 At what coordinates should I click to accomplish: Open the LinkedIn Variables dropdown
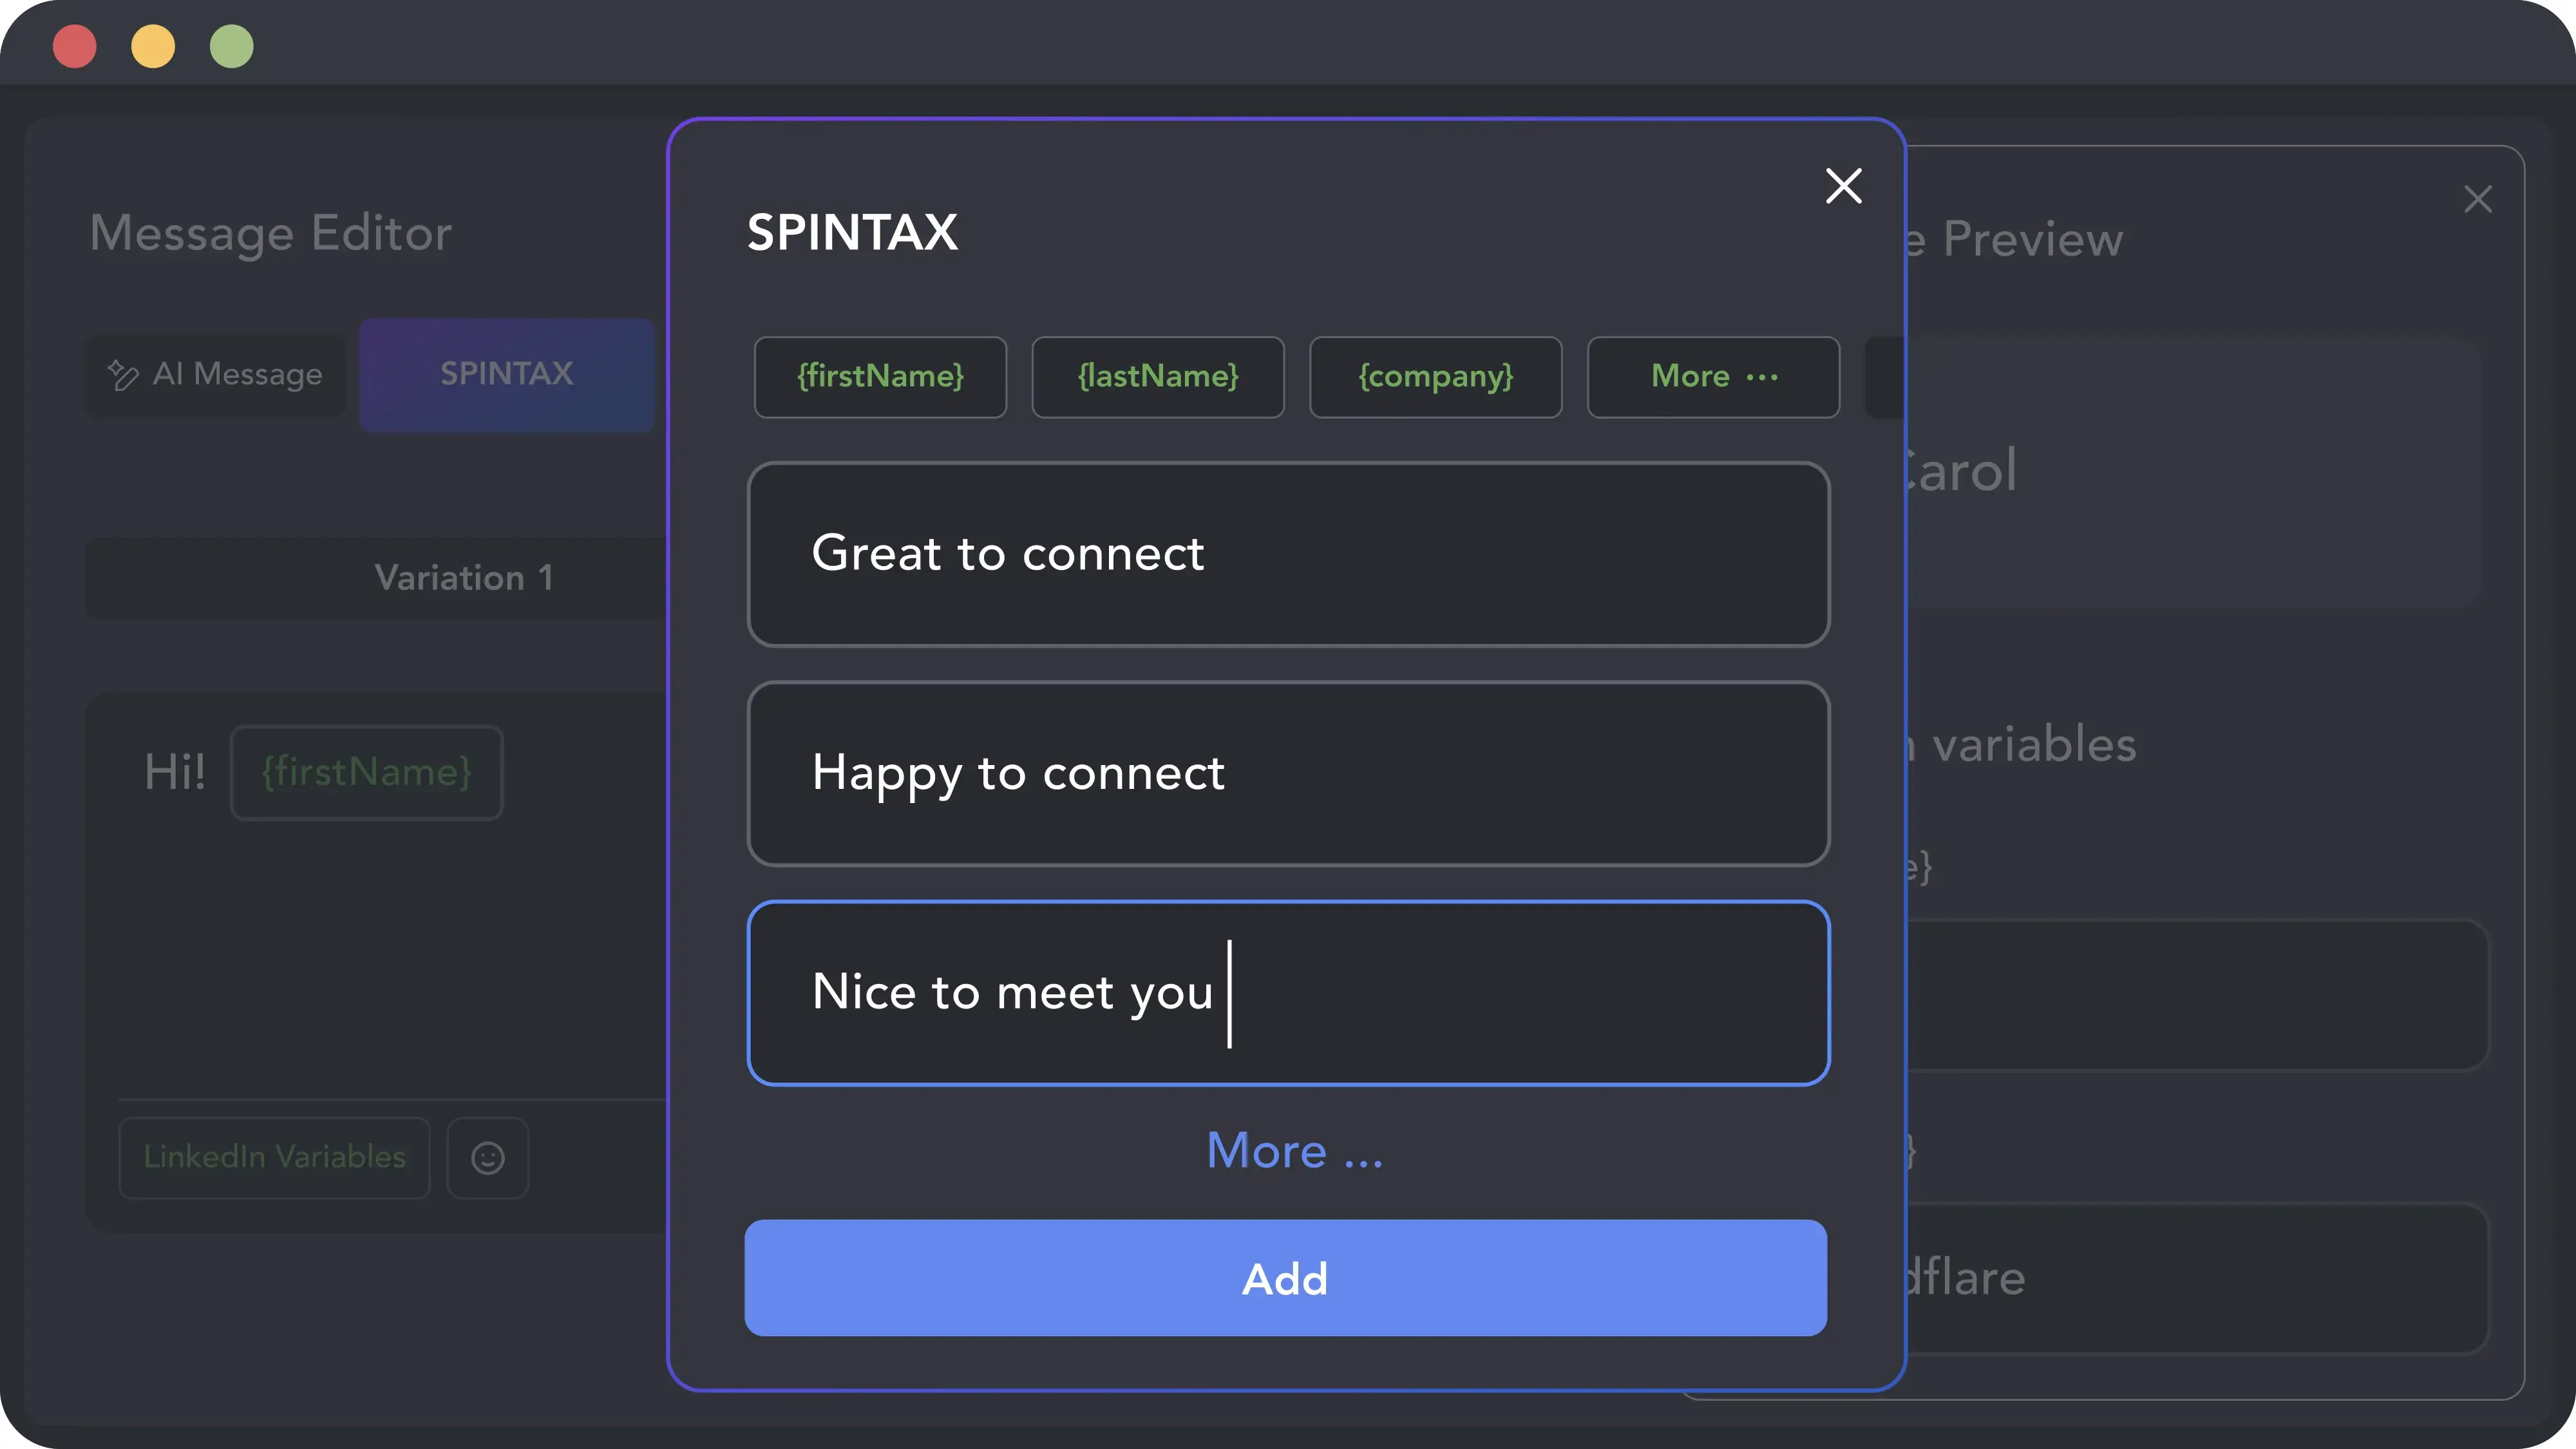pyautogui.click(x=275, y=1157)
